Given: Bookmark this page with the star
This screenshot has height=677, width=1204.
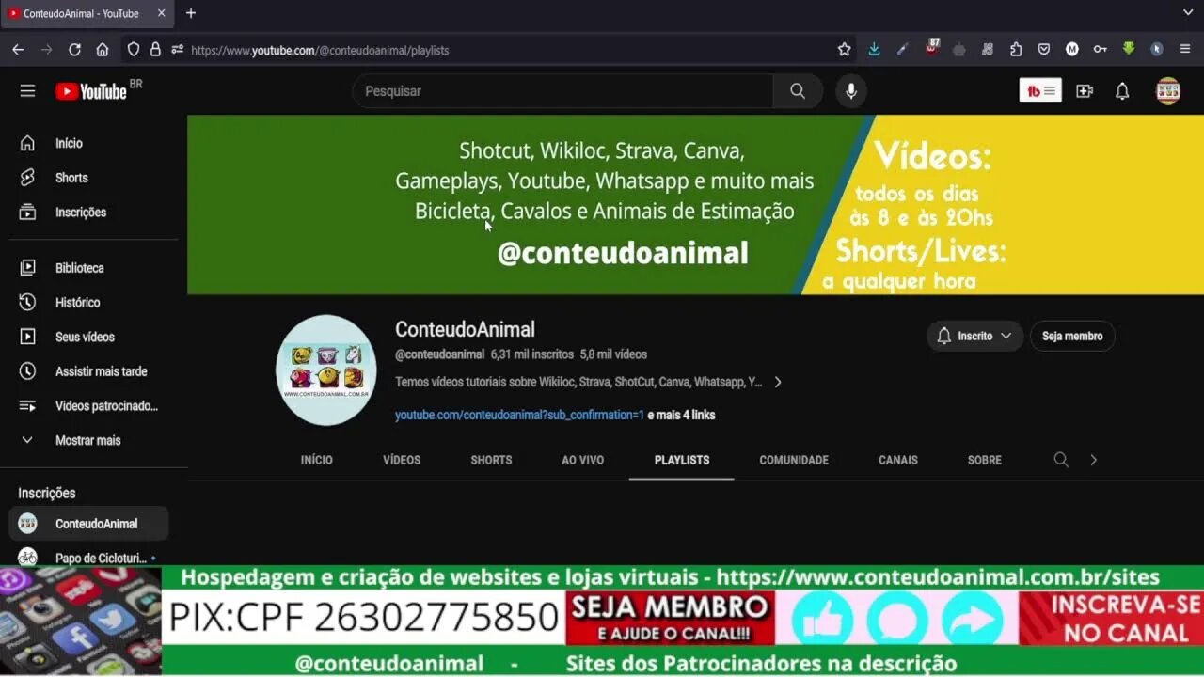Looking at the screenshot, I should 844,50.
